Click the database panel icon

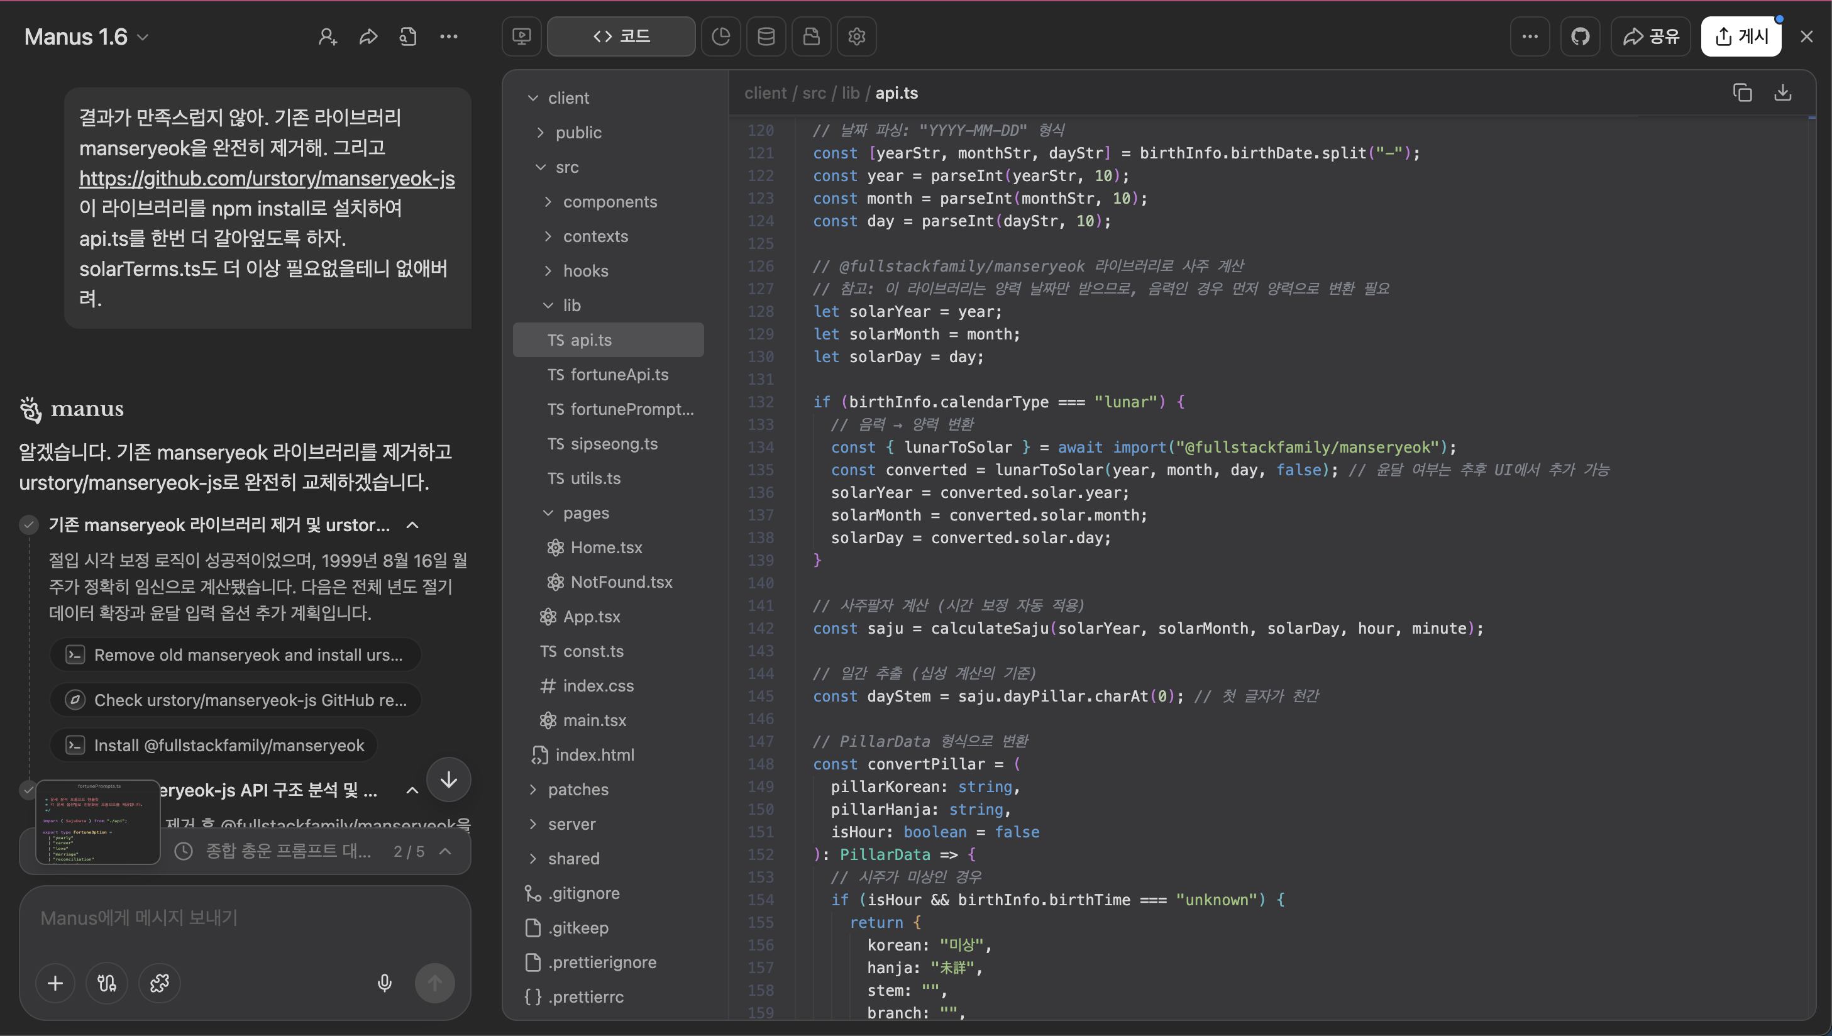click(766, 36)
